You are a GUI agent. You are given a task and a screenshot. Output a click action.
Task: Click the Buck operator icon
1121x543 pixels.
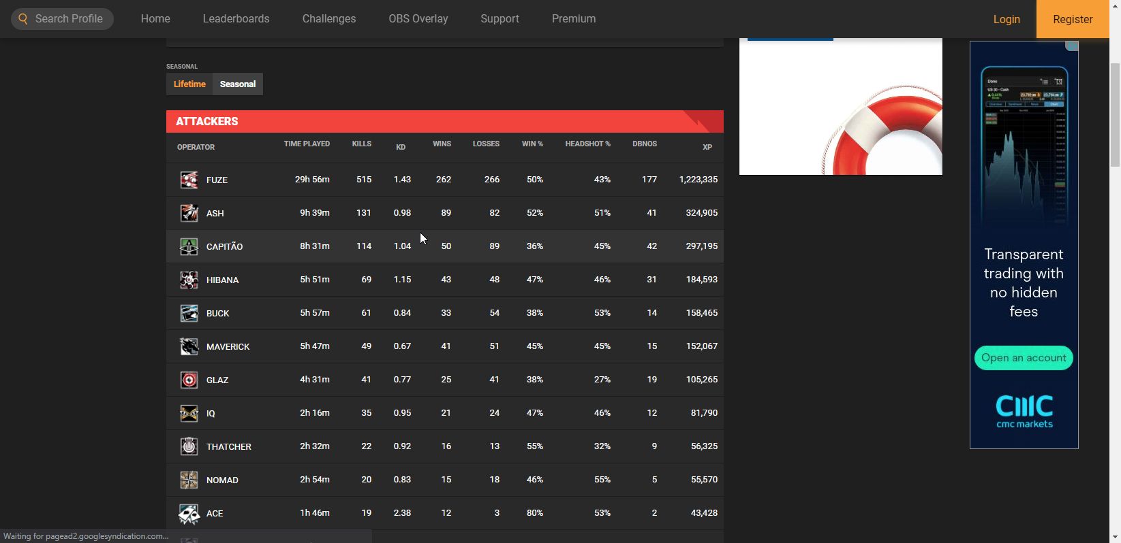(x=189, y=313)
